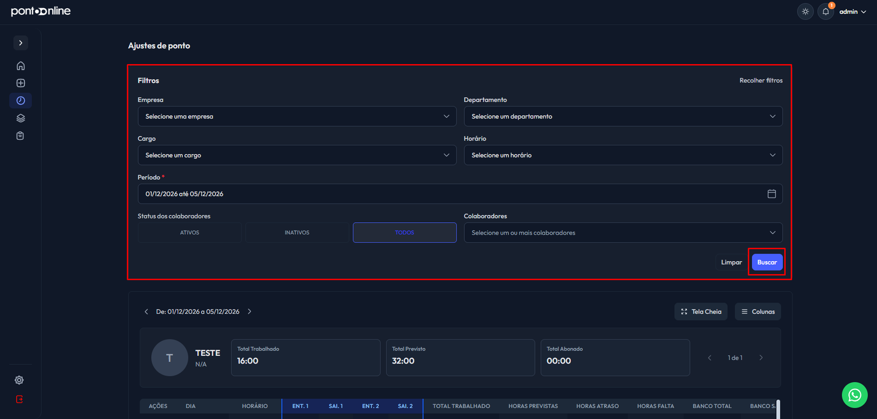The width and height of the screenshot is (877, 419).
Task: Click the Buscar button
Action: (x=767, y=262)
